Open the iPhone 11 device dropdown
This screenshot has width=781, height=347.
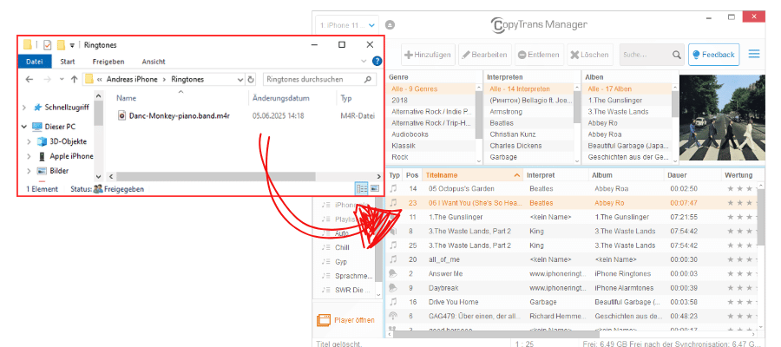pyautogui.click(x=347, y=24)
